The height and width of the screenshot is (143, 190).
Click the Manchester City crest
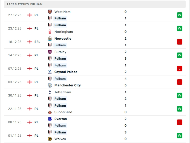point(50,85)
